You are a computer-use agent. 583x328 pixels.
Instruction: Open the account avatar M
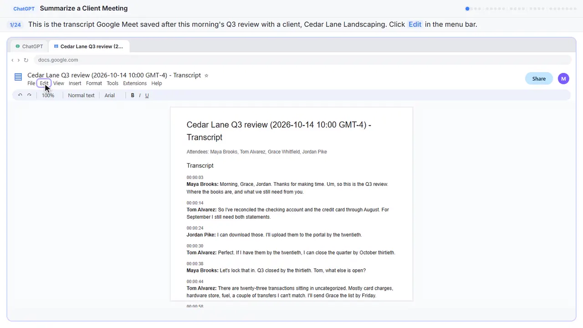(563, 78)
